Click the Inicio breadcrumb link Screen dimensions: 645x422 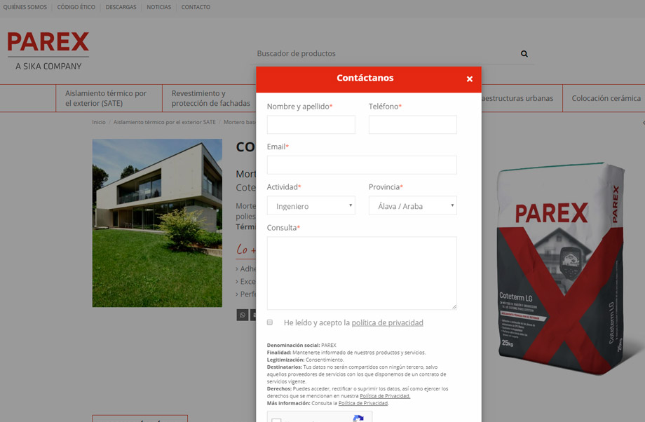coord(99,122)
